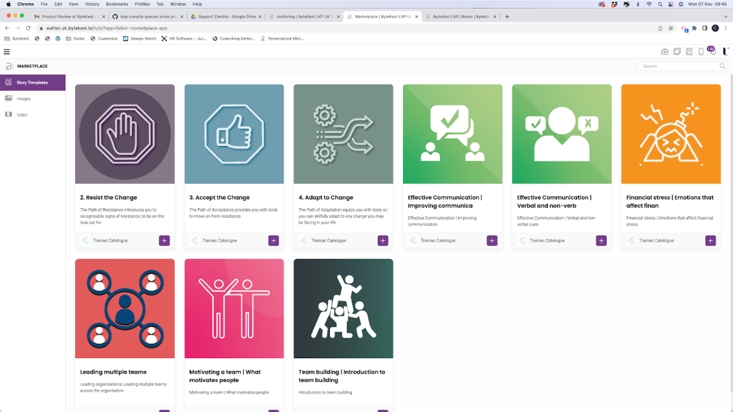
Task: Click the ByteKast logo beside MARKETPLACE
Action: 9,66
